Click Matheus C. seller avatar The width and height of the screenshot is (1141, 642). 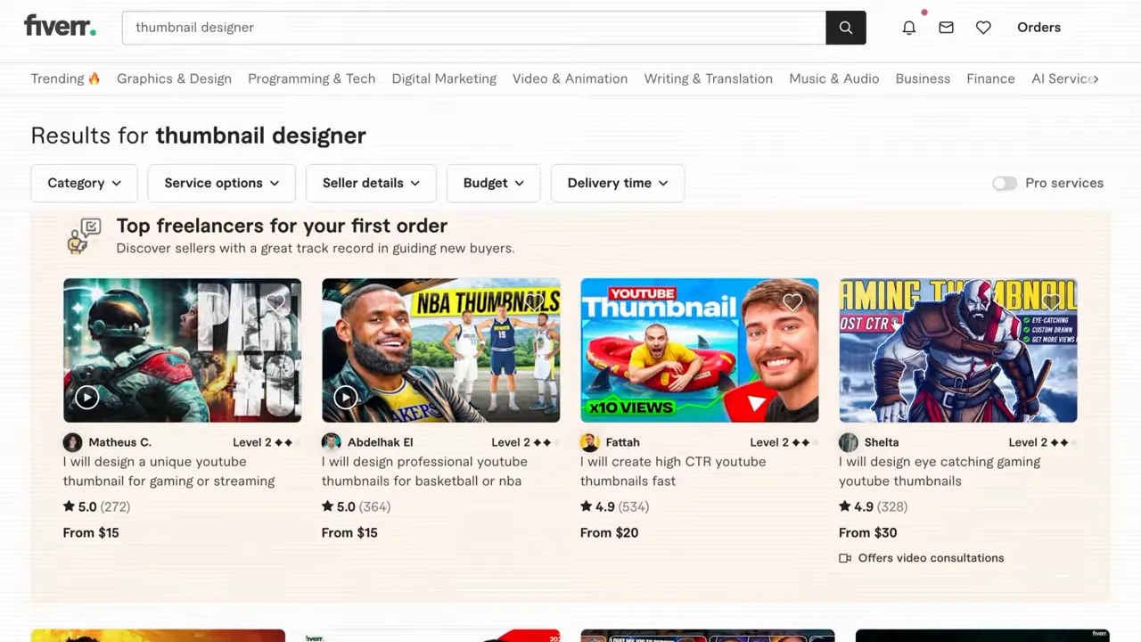72,442
